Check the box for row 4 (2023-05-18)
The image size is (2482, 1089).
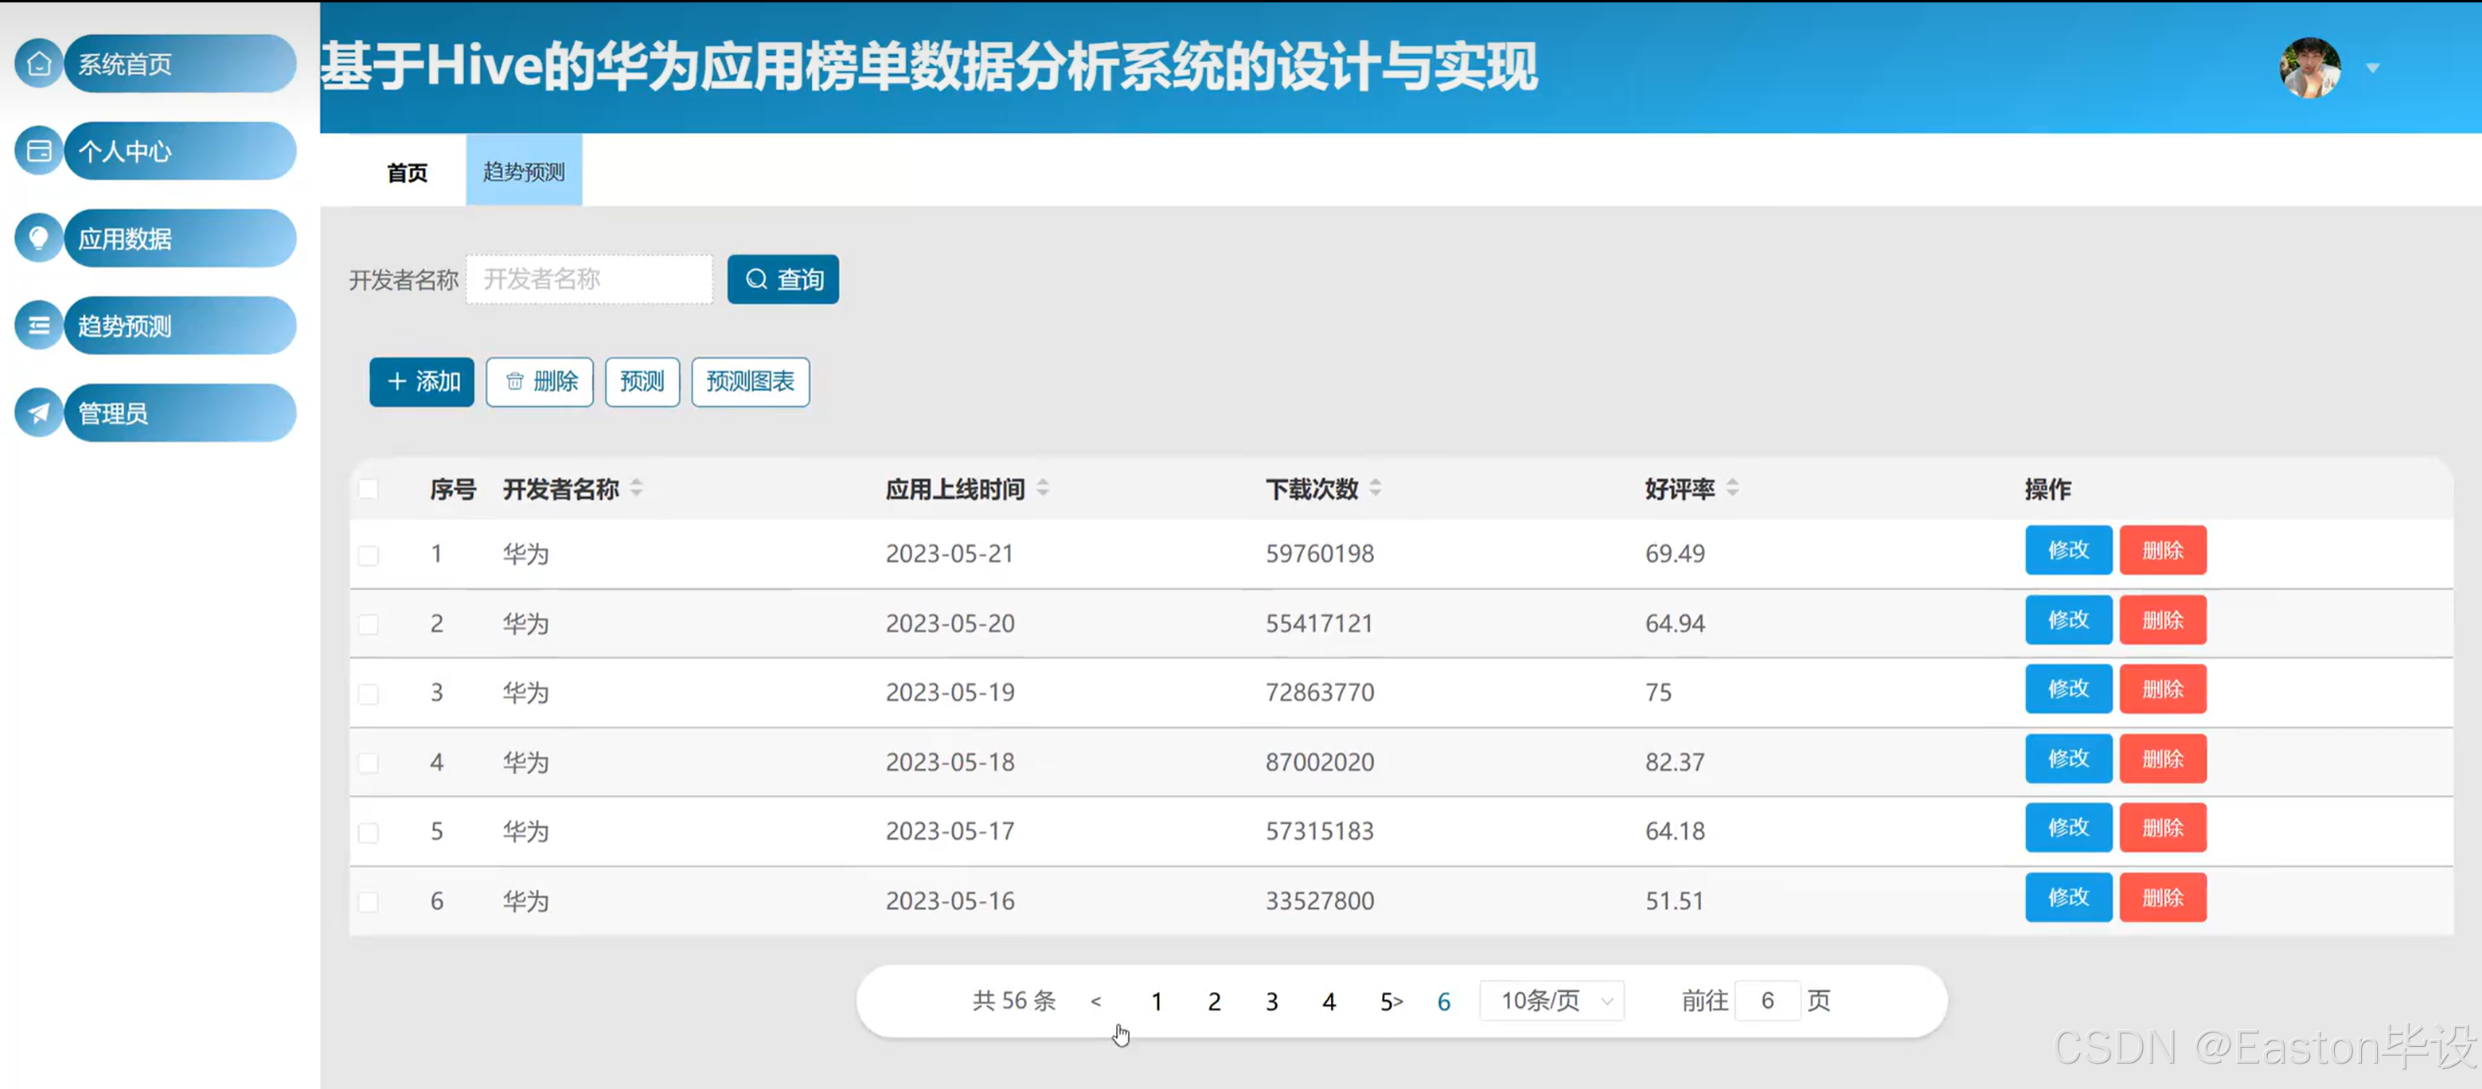coord(368,763)
